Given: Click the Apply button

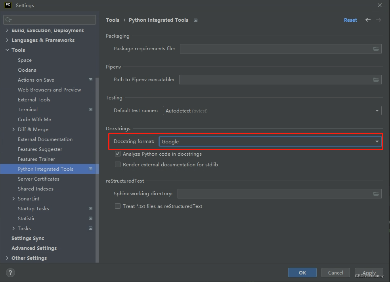Looking at the screenshot, I should pos(369,272).
